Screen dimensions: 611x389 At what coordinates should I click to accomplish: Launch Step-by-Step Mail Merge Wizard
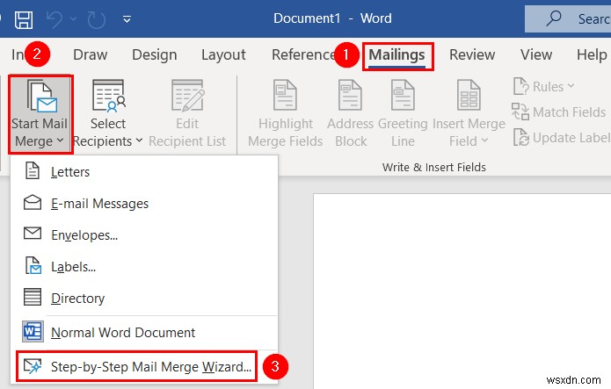pyautogui.click(x=137, y=366)
